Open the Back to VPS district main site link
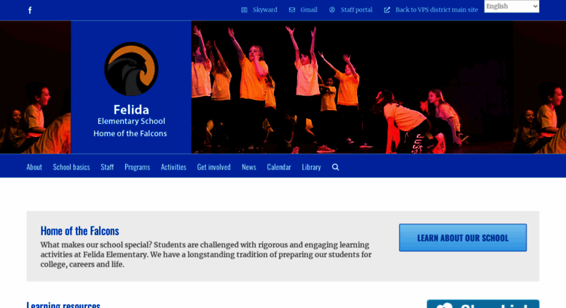 [436, 9]
